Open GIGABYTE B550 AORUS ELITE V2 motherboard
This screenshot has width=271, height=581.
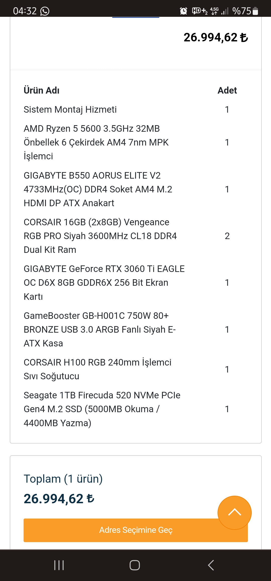[98, 189]
